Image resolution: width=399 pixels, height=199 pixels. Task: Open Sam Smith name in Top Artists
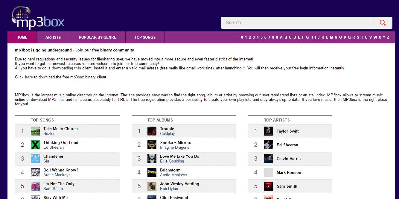pyautogui.click(x=287, y=186)
